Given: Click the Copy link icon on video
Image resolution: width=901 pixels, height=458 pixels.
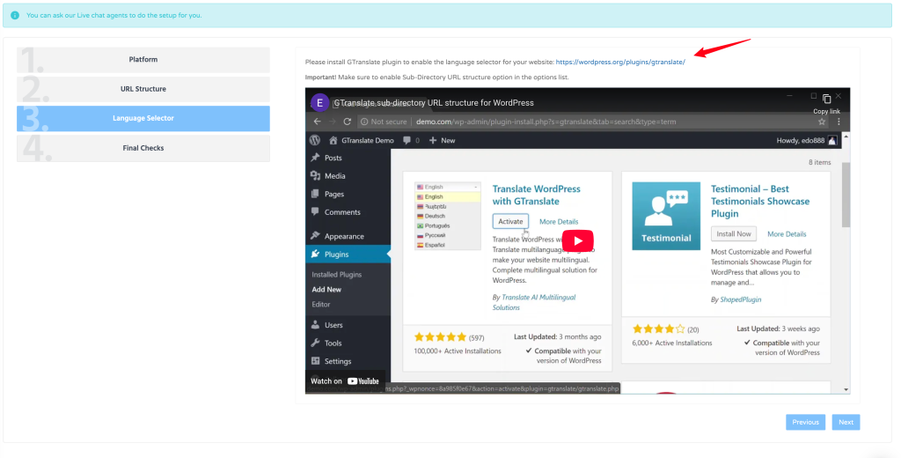Looking at the screenshot, I should (x=826, y=99).
